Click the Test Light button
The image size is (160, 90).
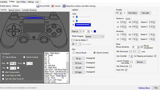click(145, 13)
